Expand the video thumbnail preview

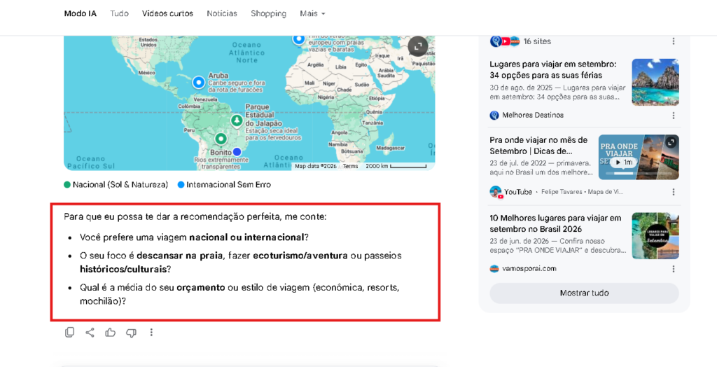pyautogui.click(x=671, y=142)
